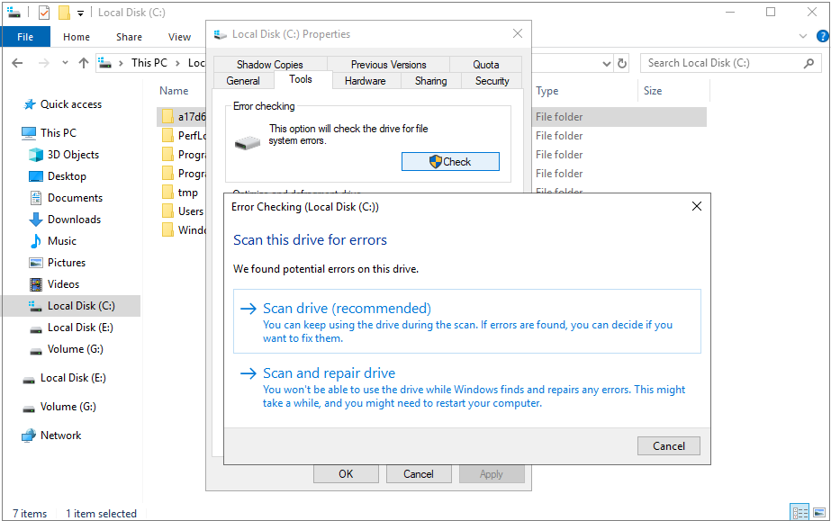Open Videos in navigation pane
Screen dimensions: 831x521
63,285
